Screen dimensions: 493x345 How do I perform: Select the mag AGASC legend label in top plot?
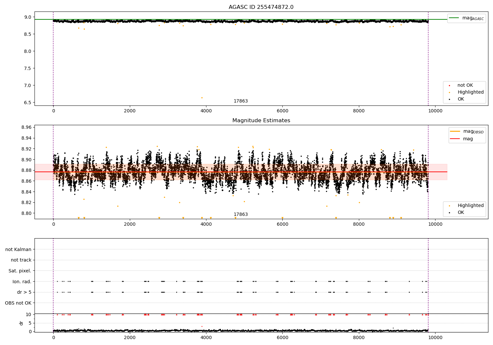(473, 18)
